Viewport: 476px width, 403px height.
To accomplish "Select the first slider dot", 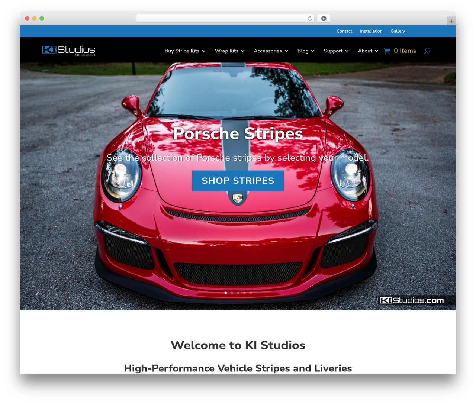I will point(226,293).
